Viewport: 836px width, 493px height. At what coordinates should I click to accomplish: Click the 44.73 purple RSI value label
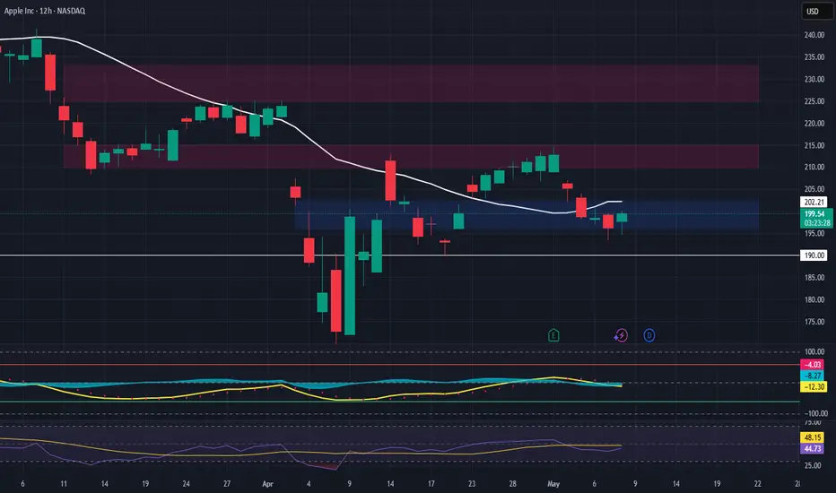pos(813,449)
